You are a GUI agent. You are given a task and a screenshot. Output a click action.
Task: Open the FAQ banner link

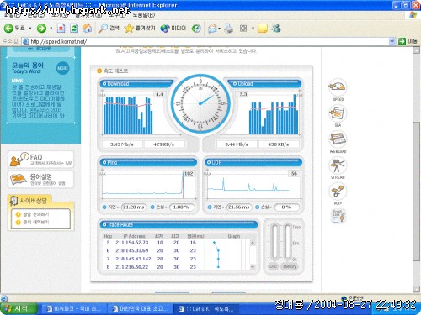[41, 160]
